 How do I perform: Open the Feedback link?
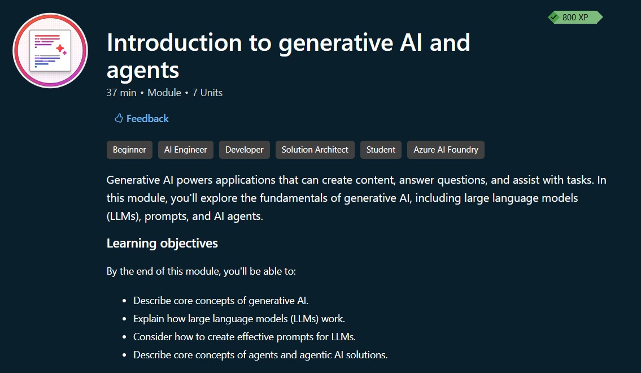point(141,118)
